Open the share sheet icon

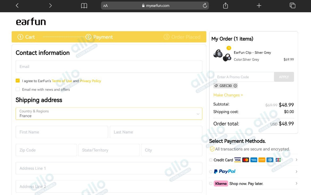tap(225, 6)
